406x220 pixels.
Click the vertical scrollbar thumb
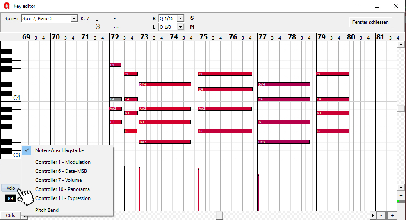[401, 109]
